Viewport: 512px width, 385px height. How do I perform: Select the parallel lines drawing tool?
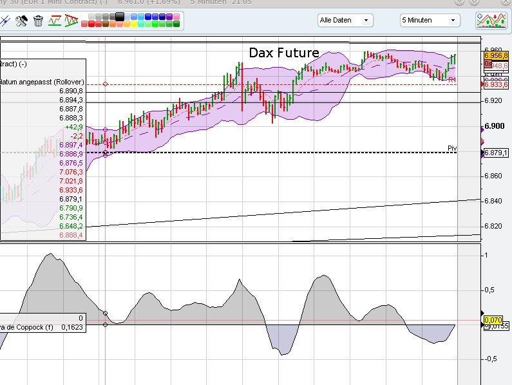coord(5,21)
